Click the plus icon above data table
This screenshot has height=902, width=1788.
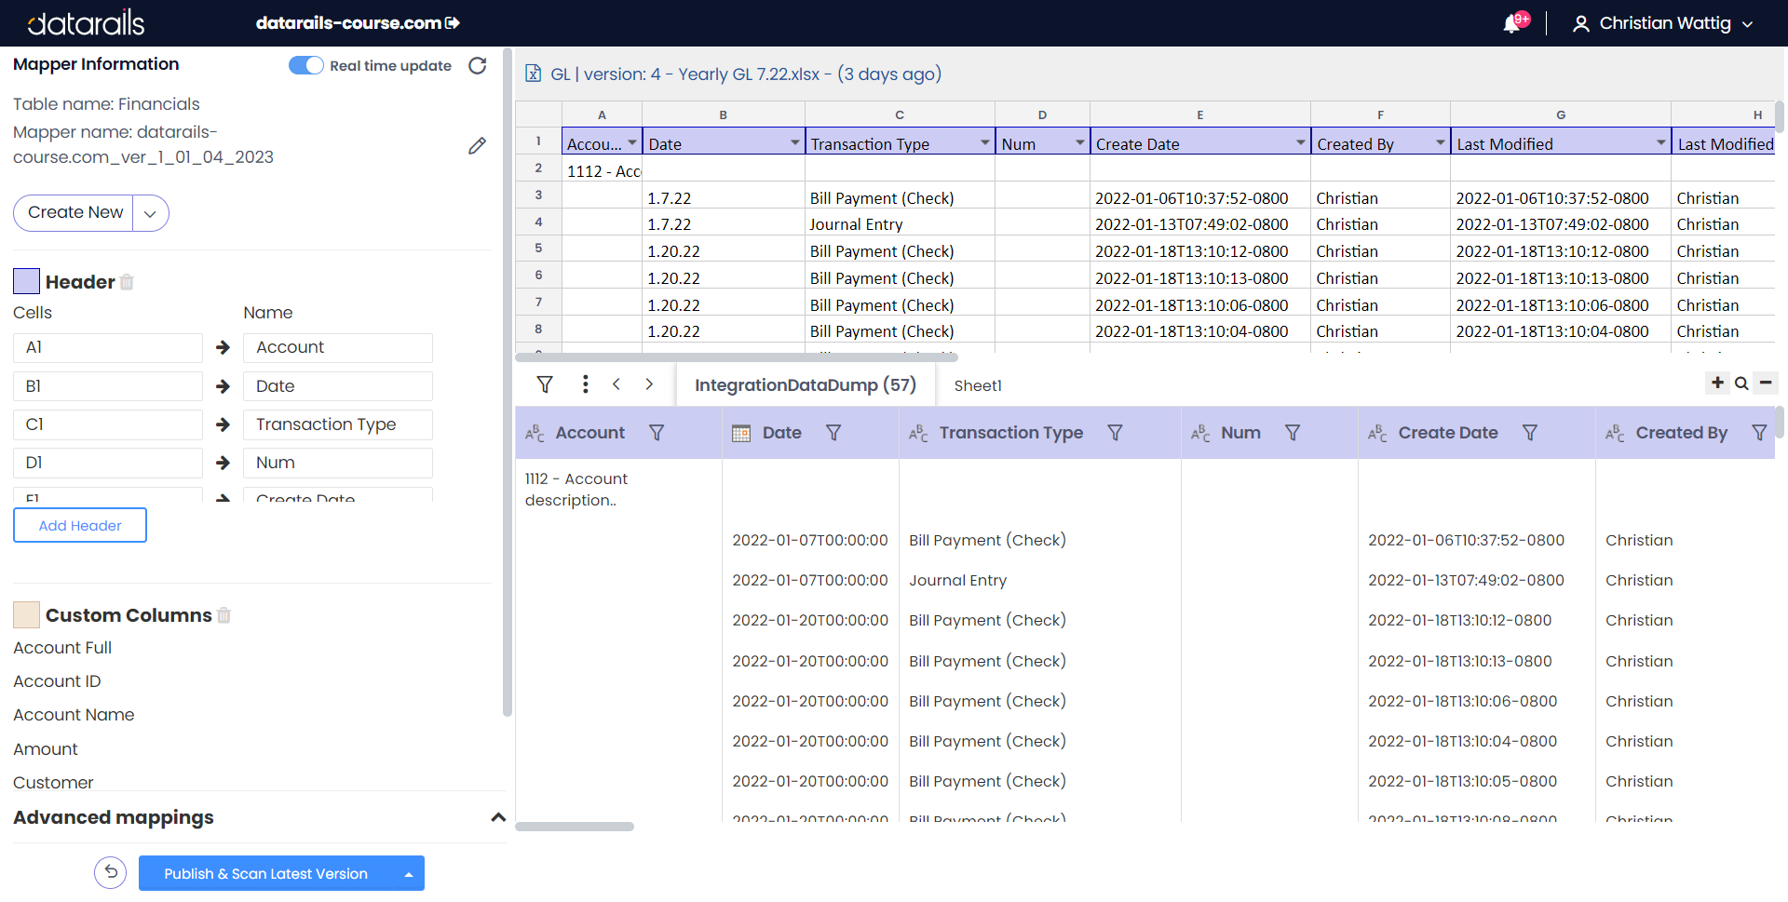click(x=1717, y=383)
